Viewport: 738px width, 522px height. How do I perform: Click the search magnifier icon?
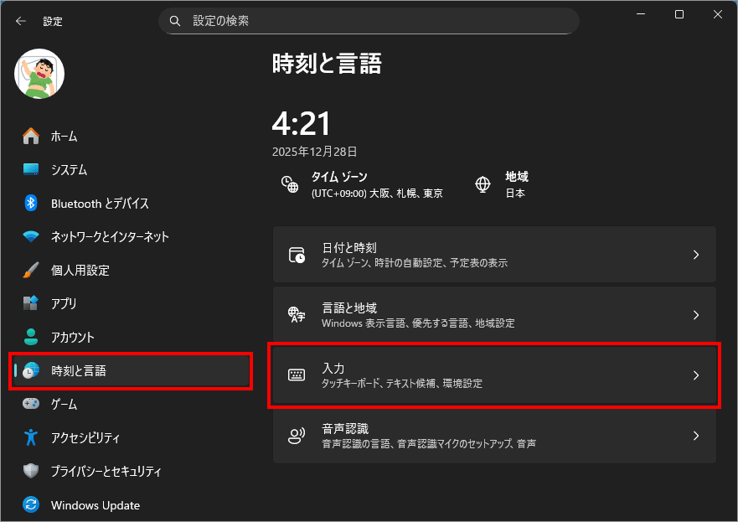pyautogui.click(x=175, y=21)
